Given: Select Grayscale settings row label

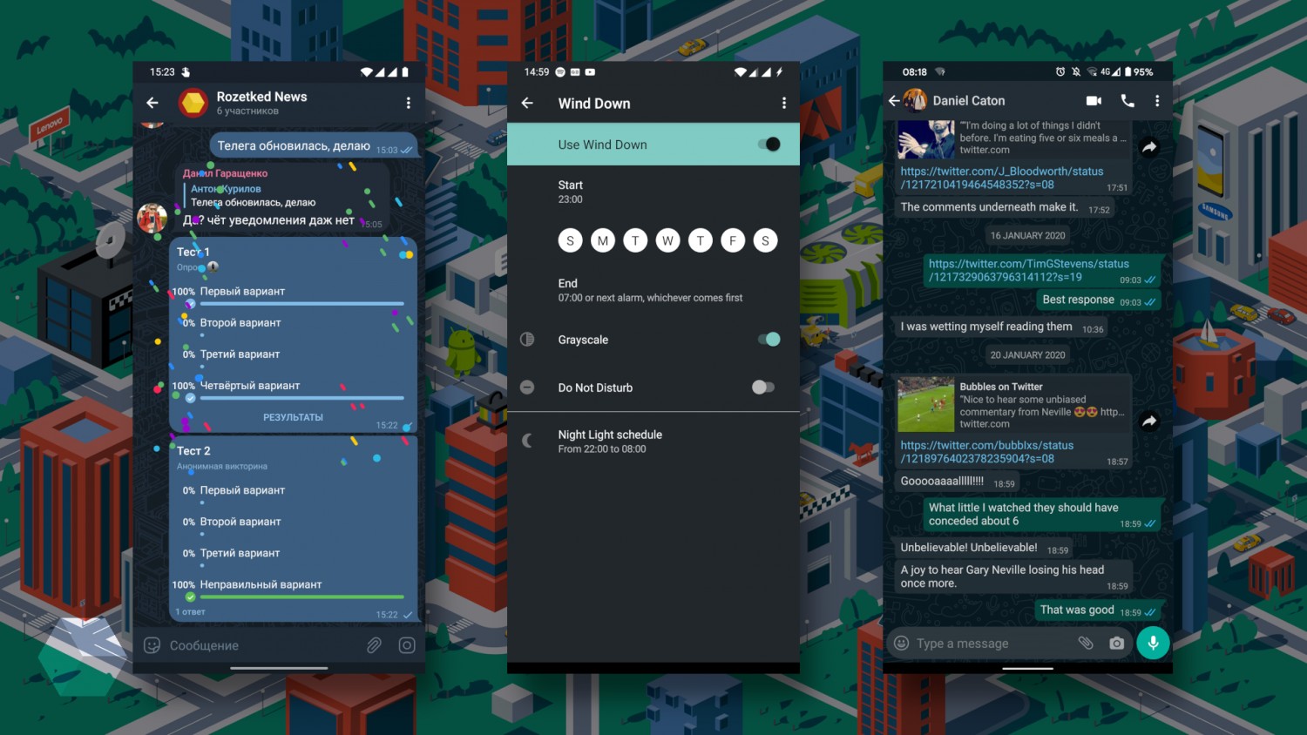Looking at the screenshot, I should click(583, 340).
